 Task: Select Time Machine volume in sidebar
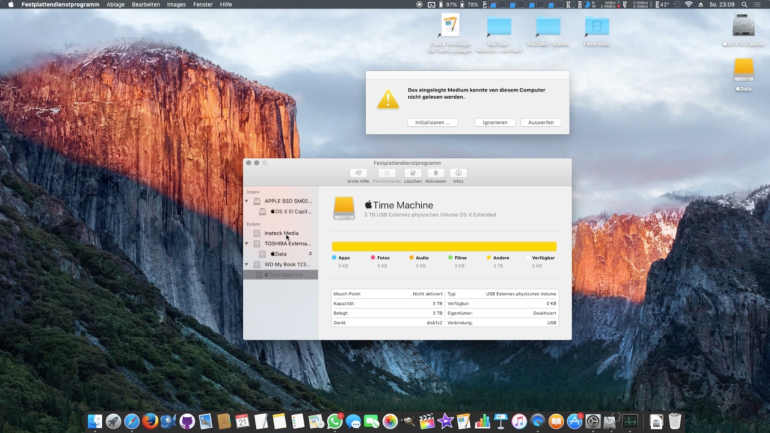281,275
